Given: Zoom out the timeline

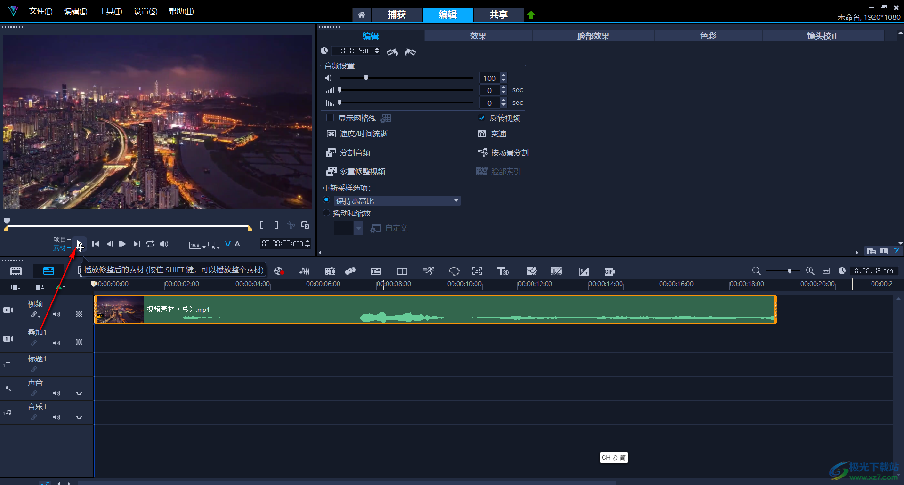Looking at the screenshot, I should pyautogui.click(x=756, y=270).
